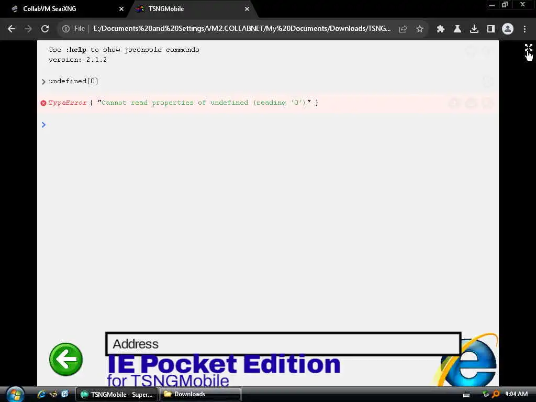Screen dimensions: 536x402
Task: Click the exit fullscreen arrows icon
Action: click(x=529, y=48)
